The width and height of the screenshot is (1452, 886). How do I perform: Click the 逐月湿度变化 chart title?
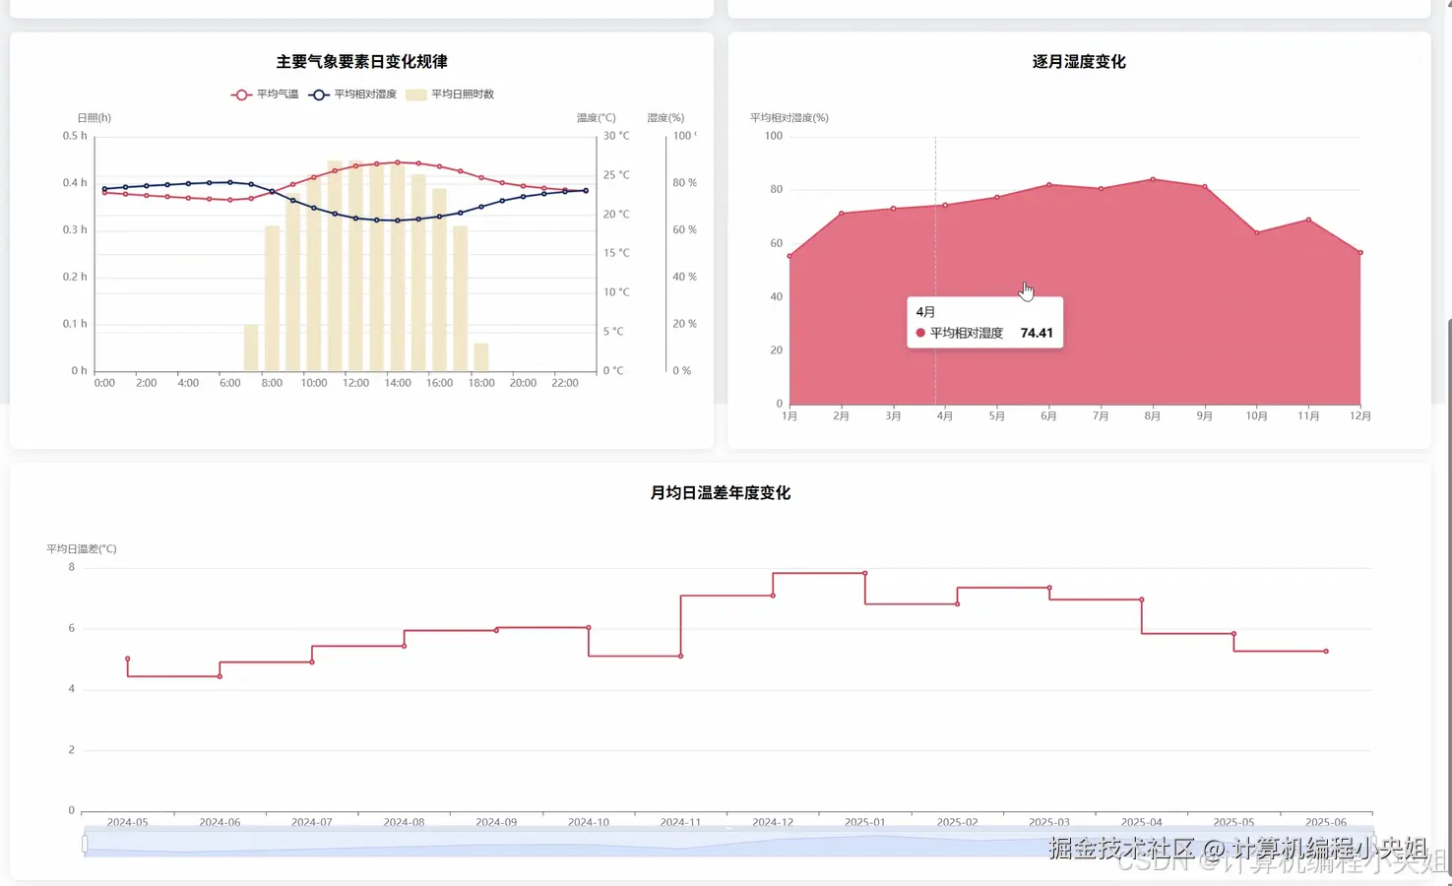tap(1079, 61)
